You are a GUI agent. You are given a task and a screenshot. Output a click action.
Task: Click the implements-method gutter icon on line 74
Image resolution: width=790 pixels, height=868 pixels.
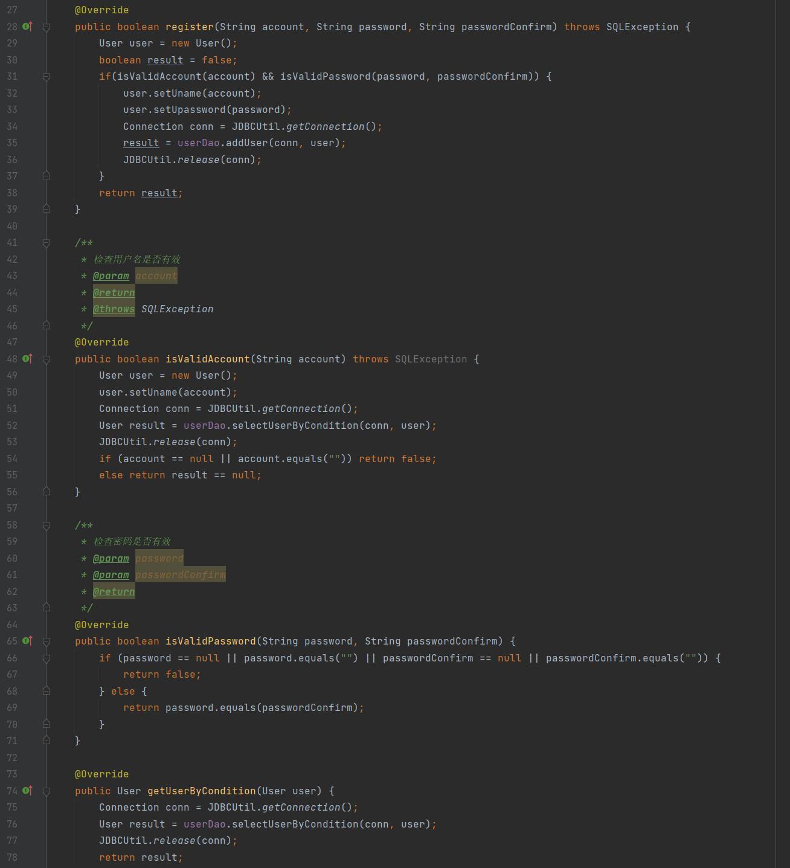pos(27,791)
